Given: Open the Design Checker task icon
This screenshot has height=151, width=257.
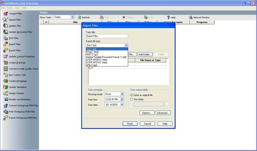Looking at the screenshot, I should coord(5,93).
